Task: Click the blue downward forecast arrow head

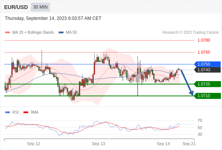Action: coord(192,93)
